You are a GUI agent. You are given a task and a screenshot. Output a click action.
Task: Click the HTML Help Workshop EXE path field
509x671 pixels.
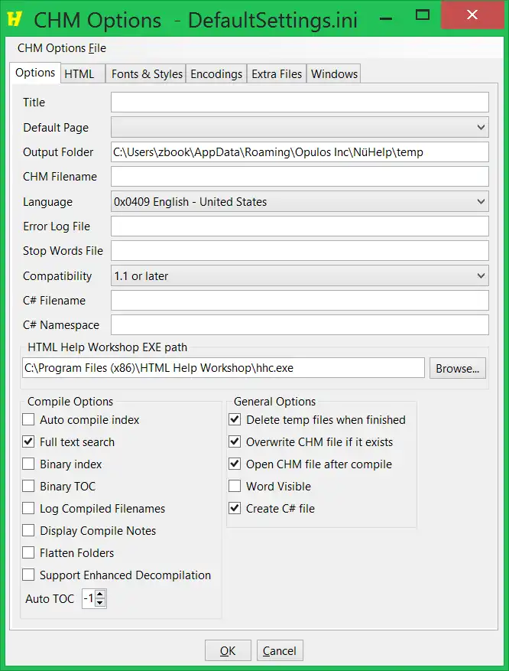(x=223, y=368)
